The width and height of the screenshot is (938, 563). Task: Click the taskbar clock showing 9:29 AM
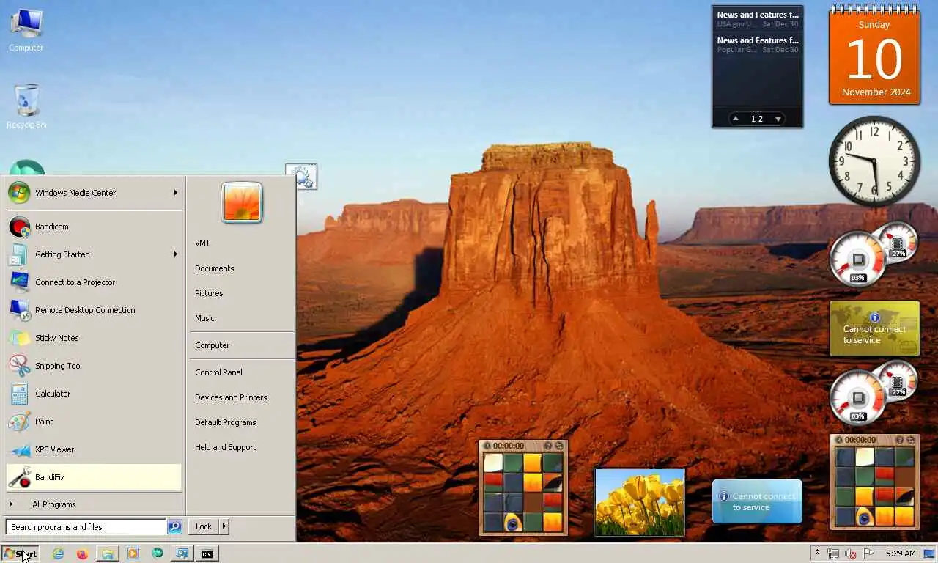point(901,553)
